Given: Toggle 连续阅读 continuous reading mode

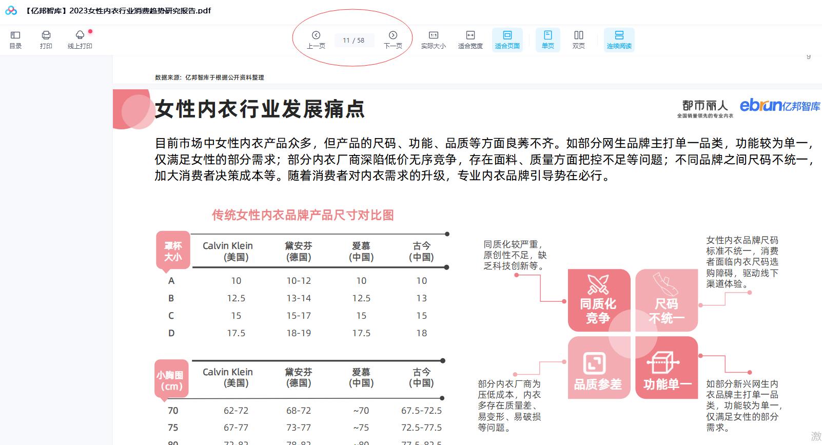Looking at the screenshot, I should 619,40.
